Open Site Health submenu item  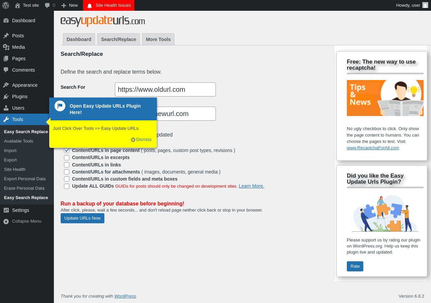[x=15, y=169]
